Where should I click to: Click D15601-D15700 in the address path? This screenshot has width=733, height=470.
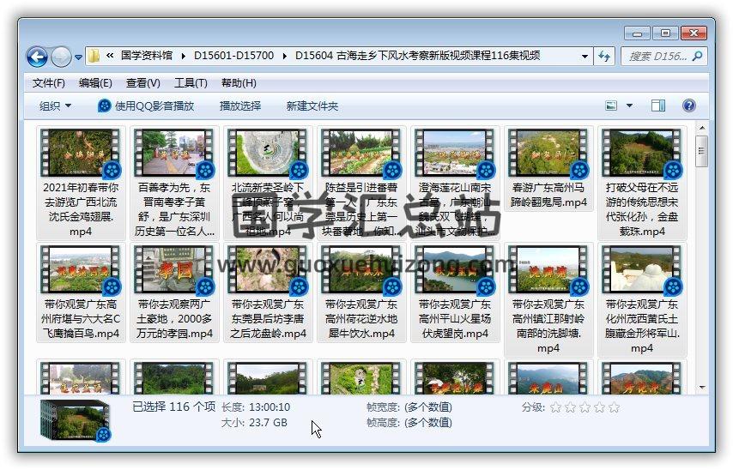pyautogui.click(x=233, y=56)
